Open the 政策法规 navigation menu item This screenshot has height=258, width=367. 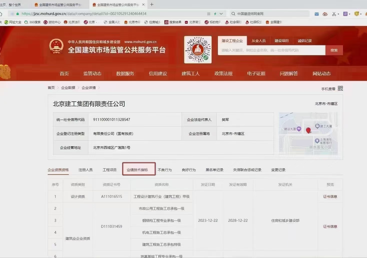point(223,73)
